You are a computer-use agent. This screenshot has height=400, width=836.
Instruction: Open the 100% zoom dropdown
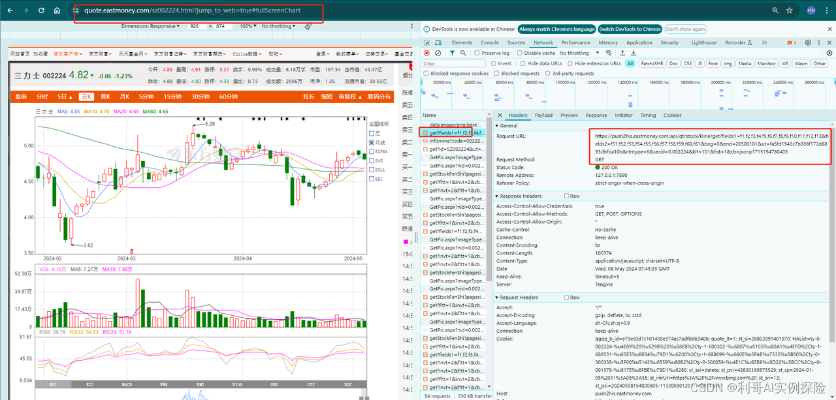click(248, 26)
